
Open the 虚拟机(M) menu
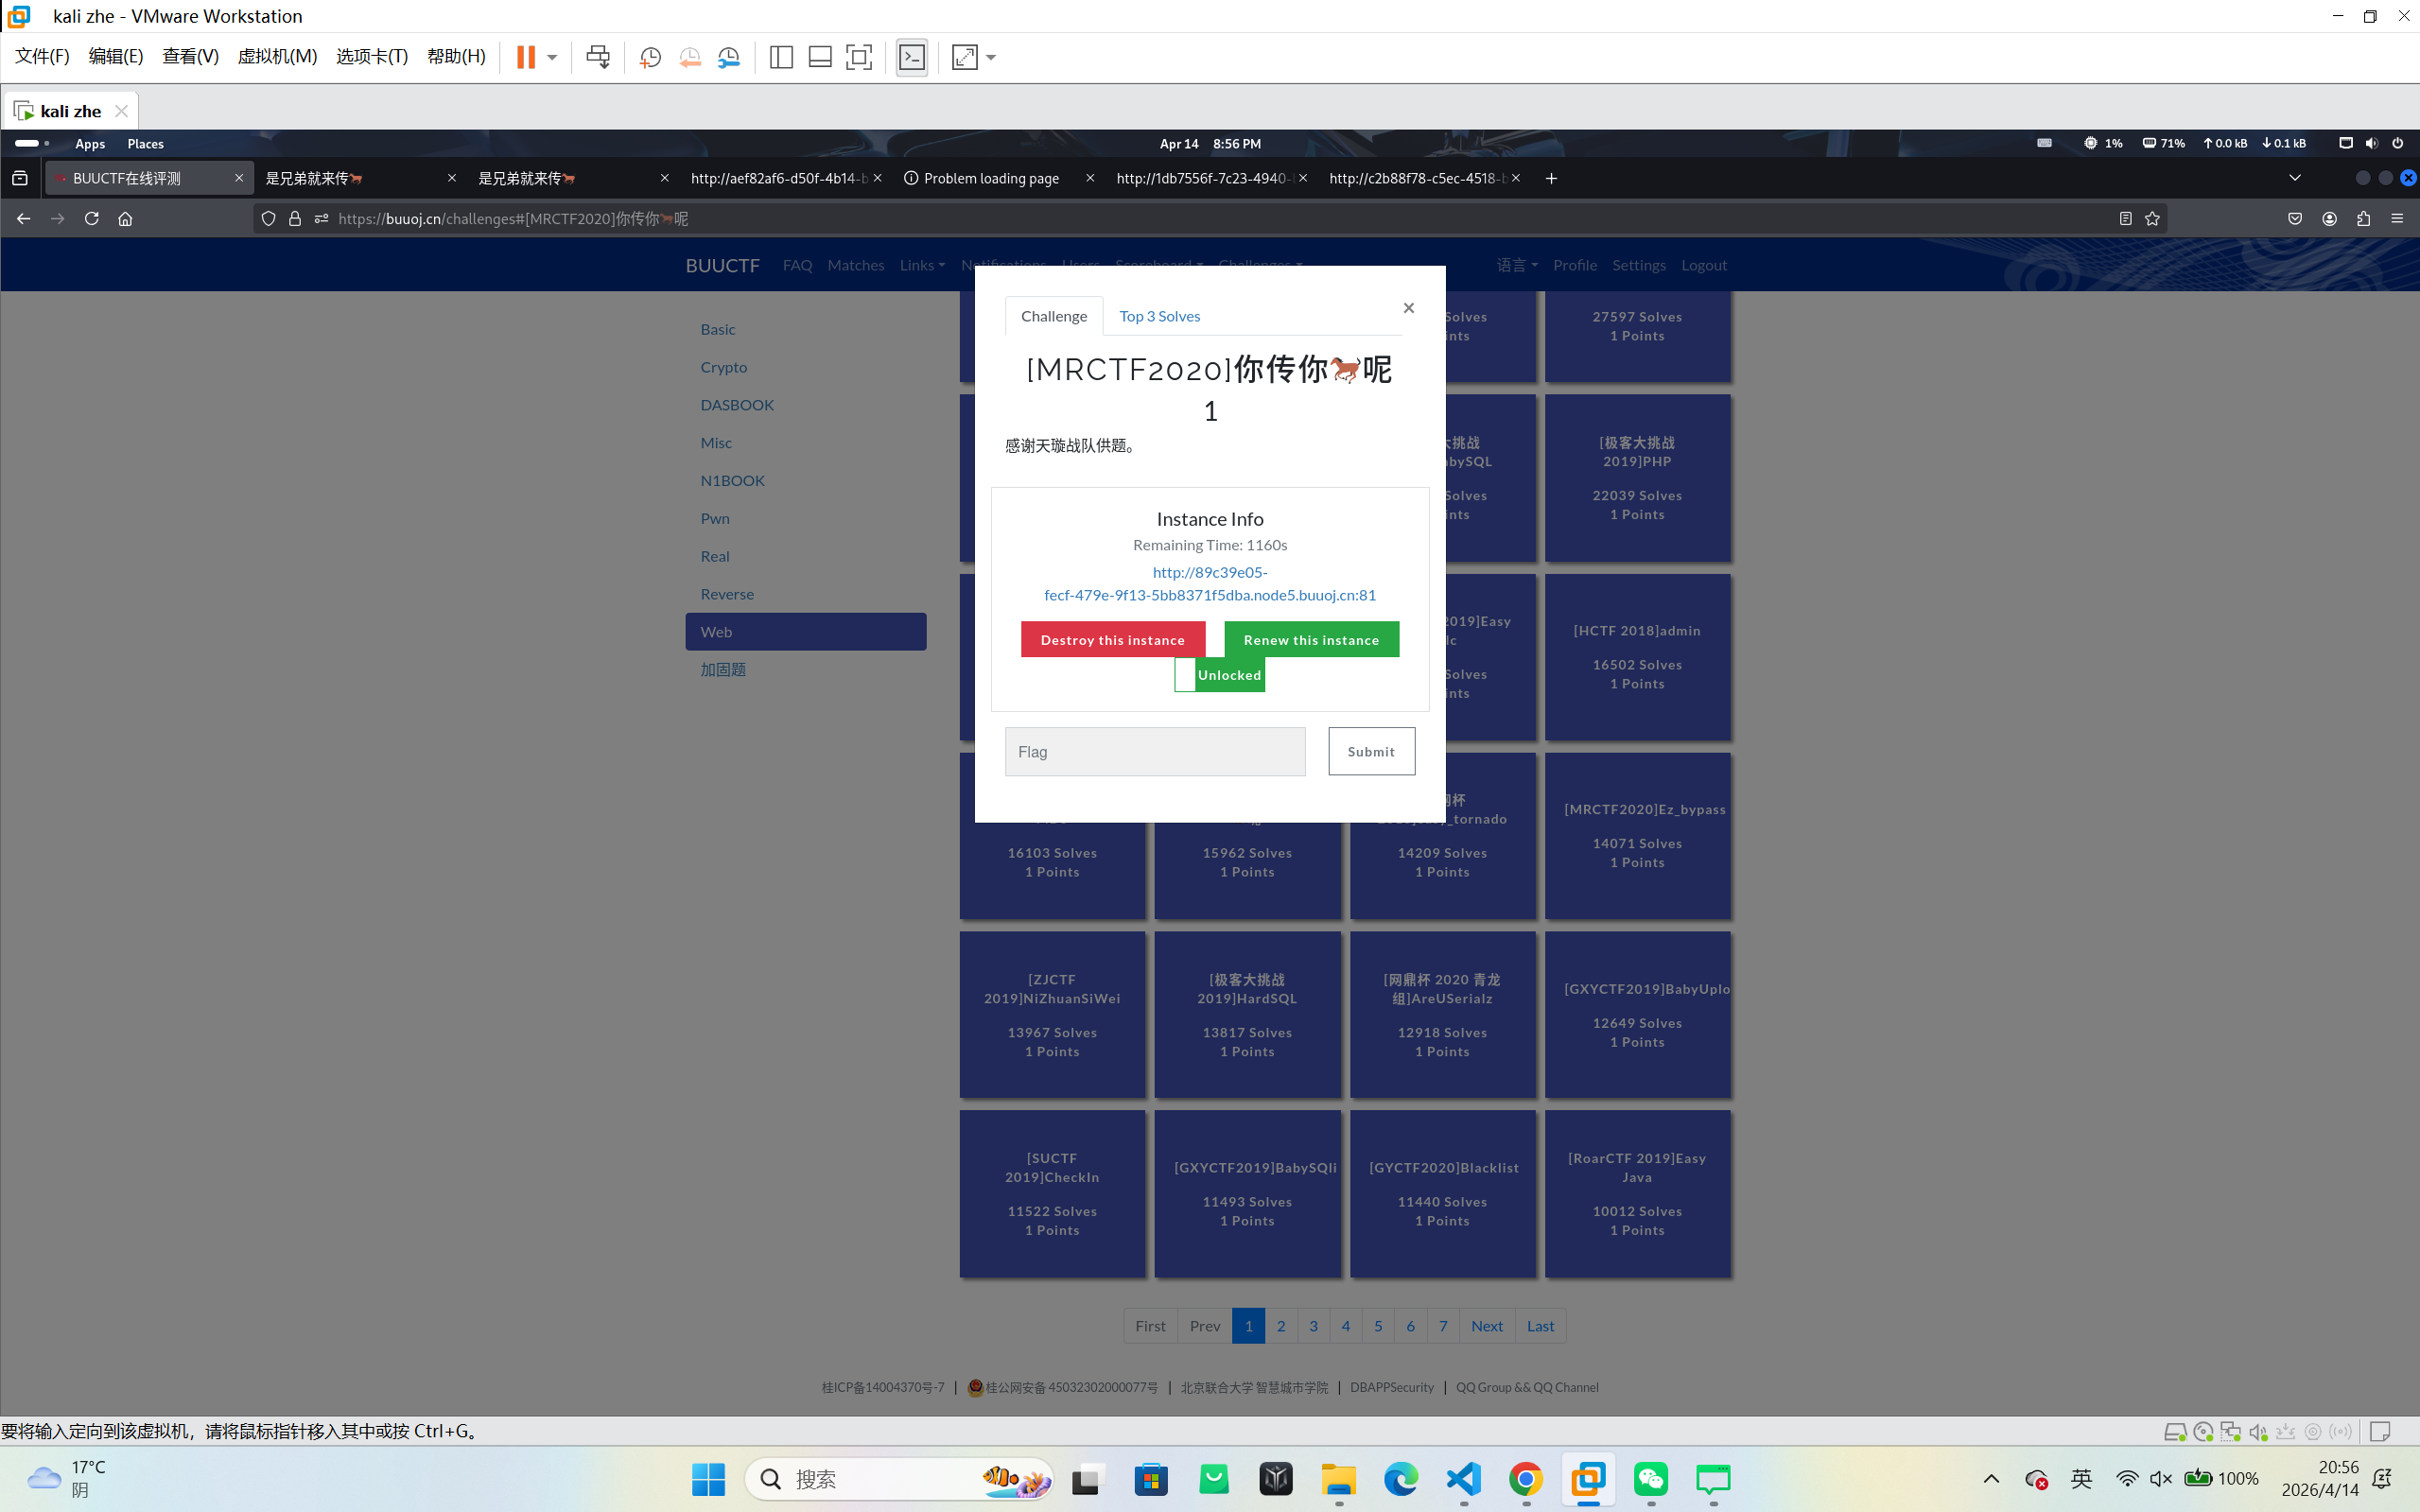277,56
